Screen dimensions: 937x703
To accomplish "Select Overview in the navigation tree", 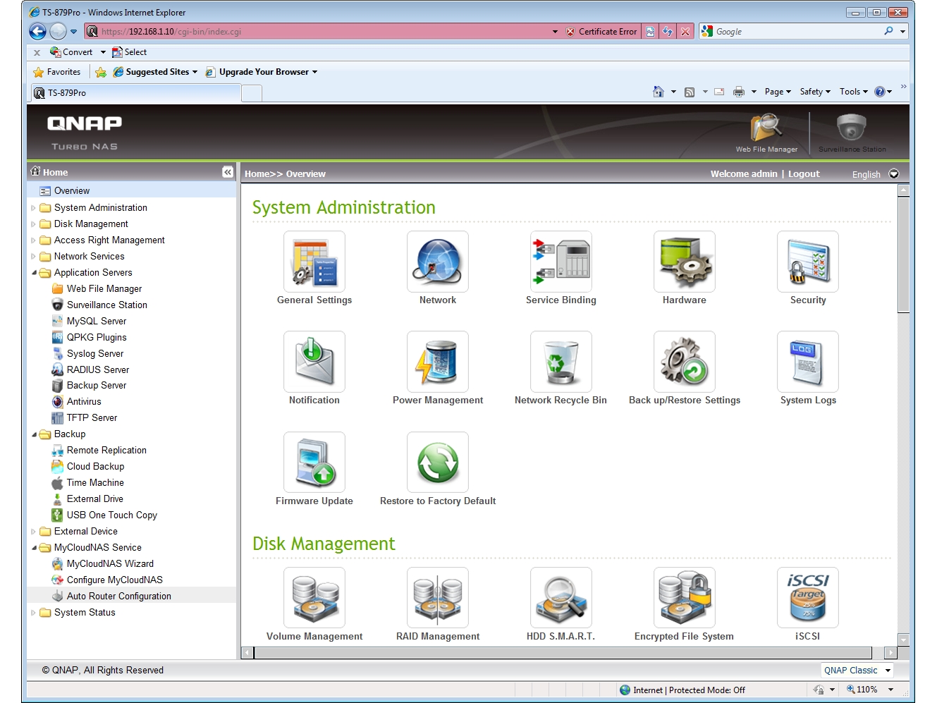I will 72,191.
